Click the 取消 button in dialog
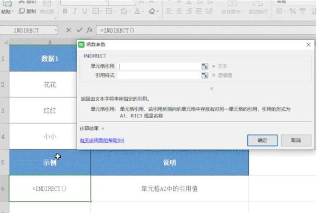317x213 pixels. point(296,140)
